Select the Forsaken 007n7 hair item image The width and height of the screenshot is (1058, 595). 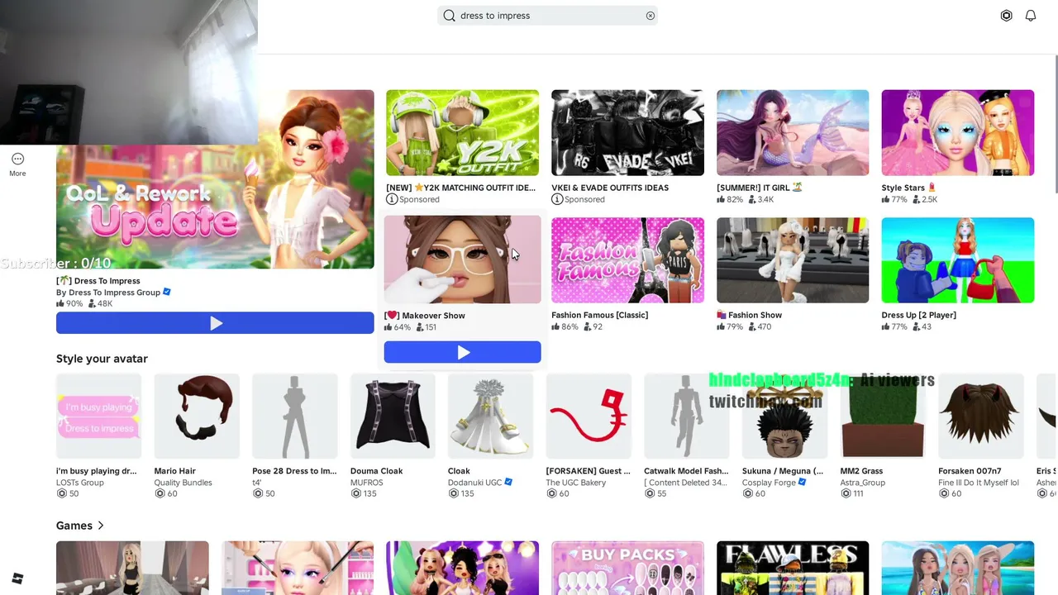tap(981, 416)
